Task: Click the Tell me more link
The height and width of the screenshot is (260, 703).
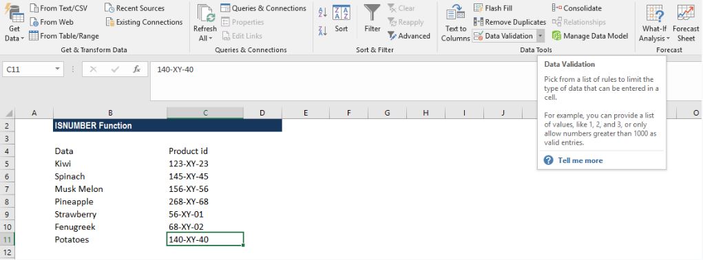Action: coord(580,160)
